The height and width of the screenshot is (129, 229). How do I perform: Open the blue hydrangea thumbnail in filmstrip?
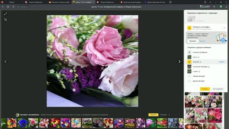click(172, 123)
